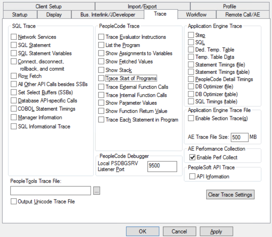272x237 pixels.
Task: Enable Step tracing under Application Engine Trace
Action: 191,35
